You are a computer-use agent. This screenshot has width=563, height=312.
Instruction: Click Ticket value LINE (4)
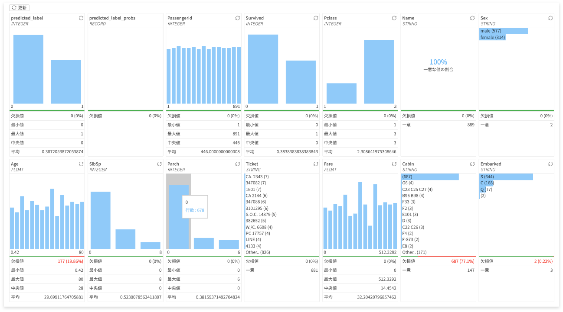click(253, 240)
